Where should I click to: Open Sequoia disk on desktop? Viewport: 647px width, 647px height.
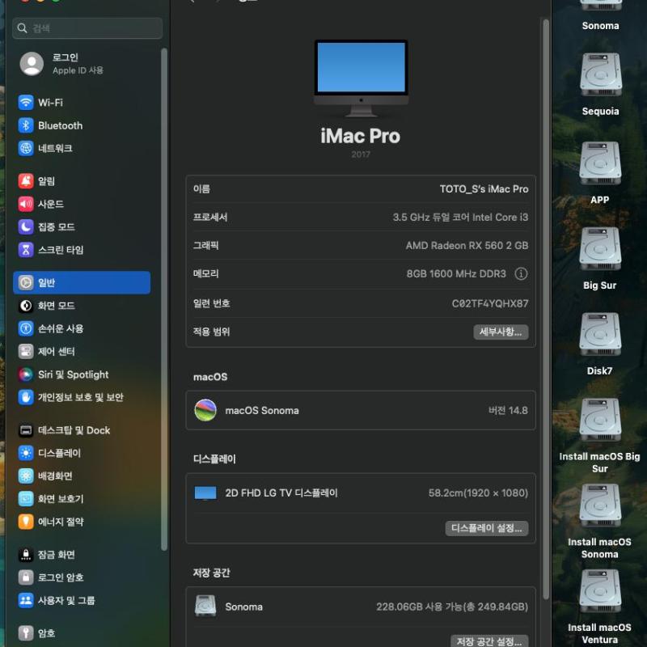pyautogui.click(x=600, y=77)
